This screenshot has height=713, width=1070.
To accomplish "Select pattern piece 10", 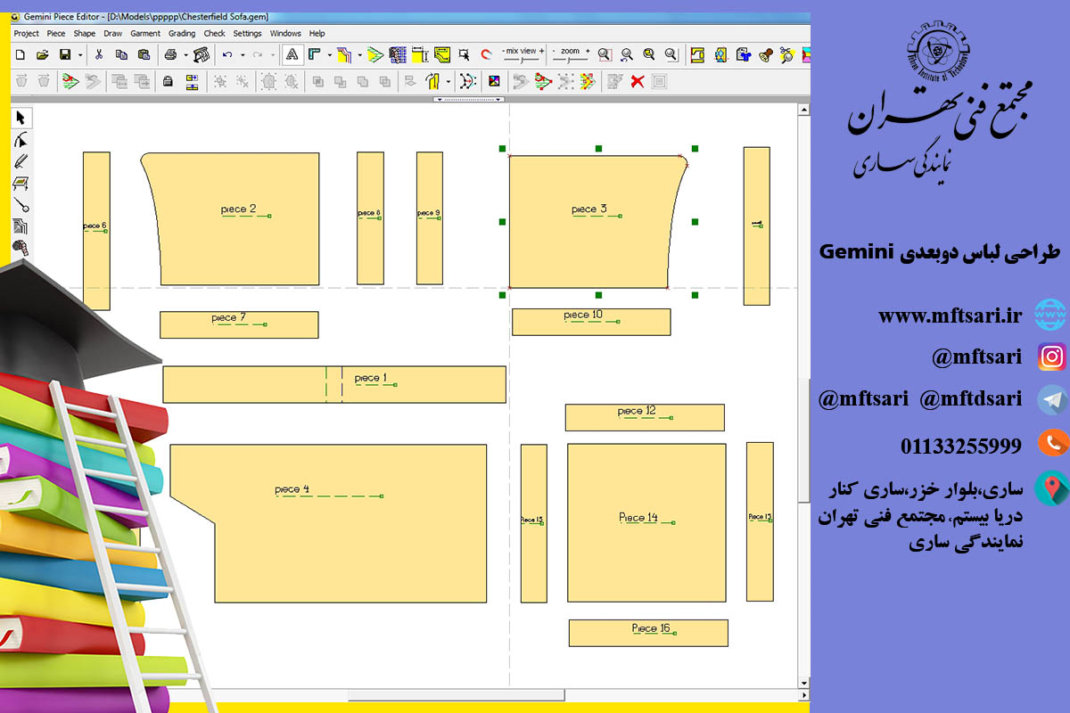I will pos(591,322).
